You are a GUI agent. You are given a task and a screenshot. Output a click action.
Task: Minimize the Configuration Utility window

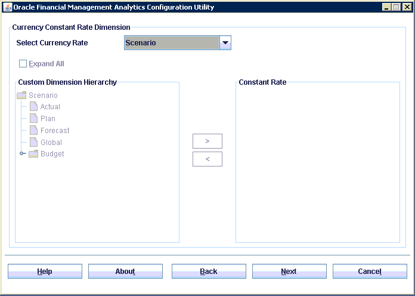click(x=387, y=7)
